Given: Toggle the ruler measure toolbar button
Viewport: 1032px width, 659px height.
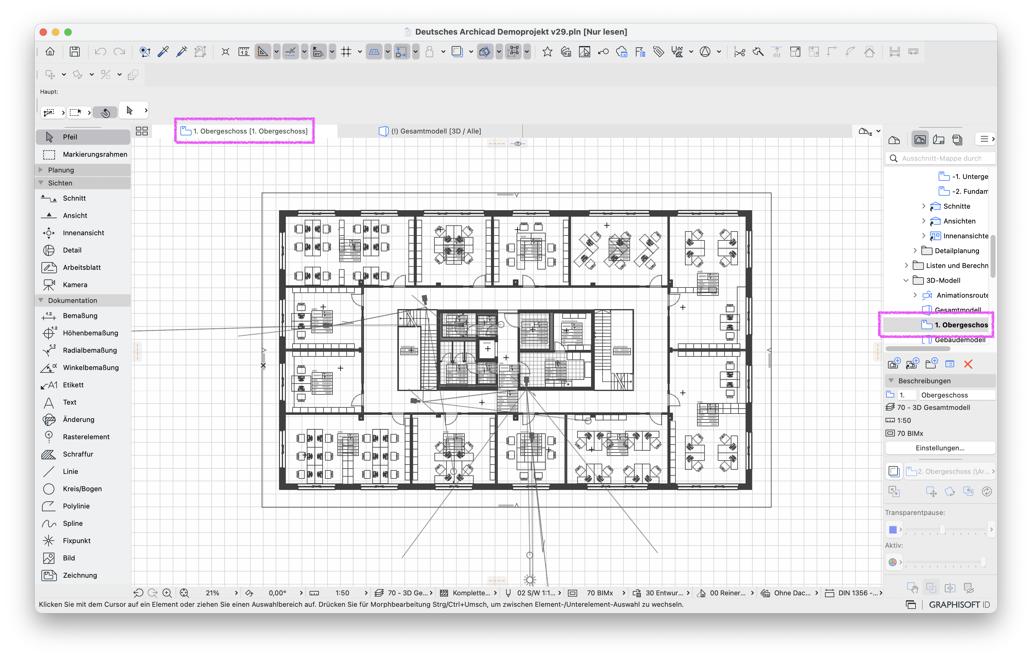Looking at the screenshot, I should (x=244, y=52).
